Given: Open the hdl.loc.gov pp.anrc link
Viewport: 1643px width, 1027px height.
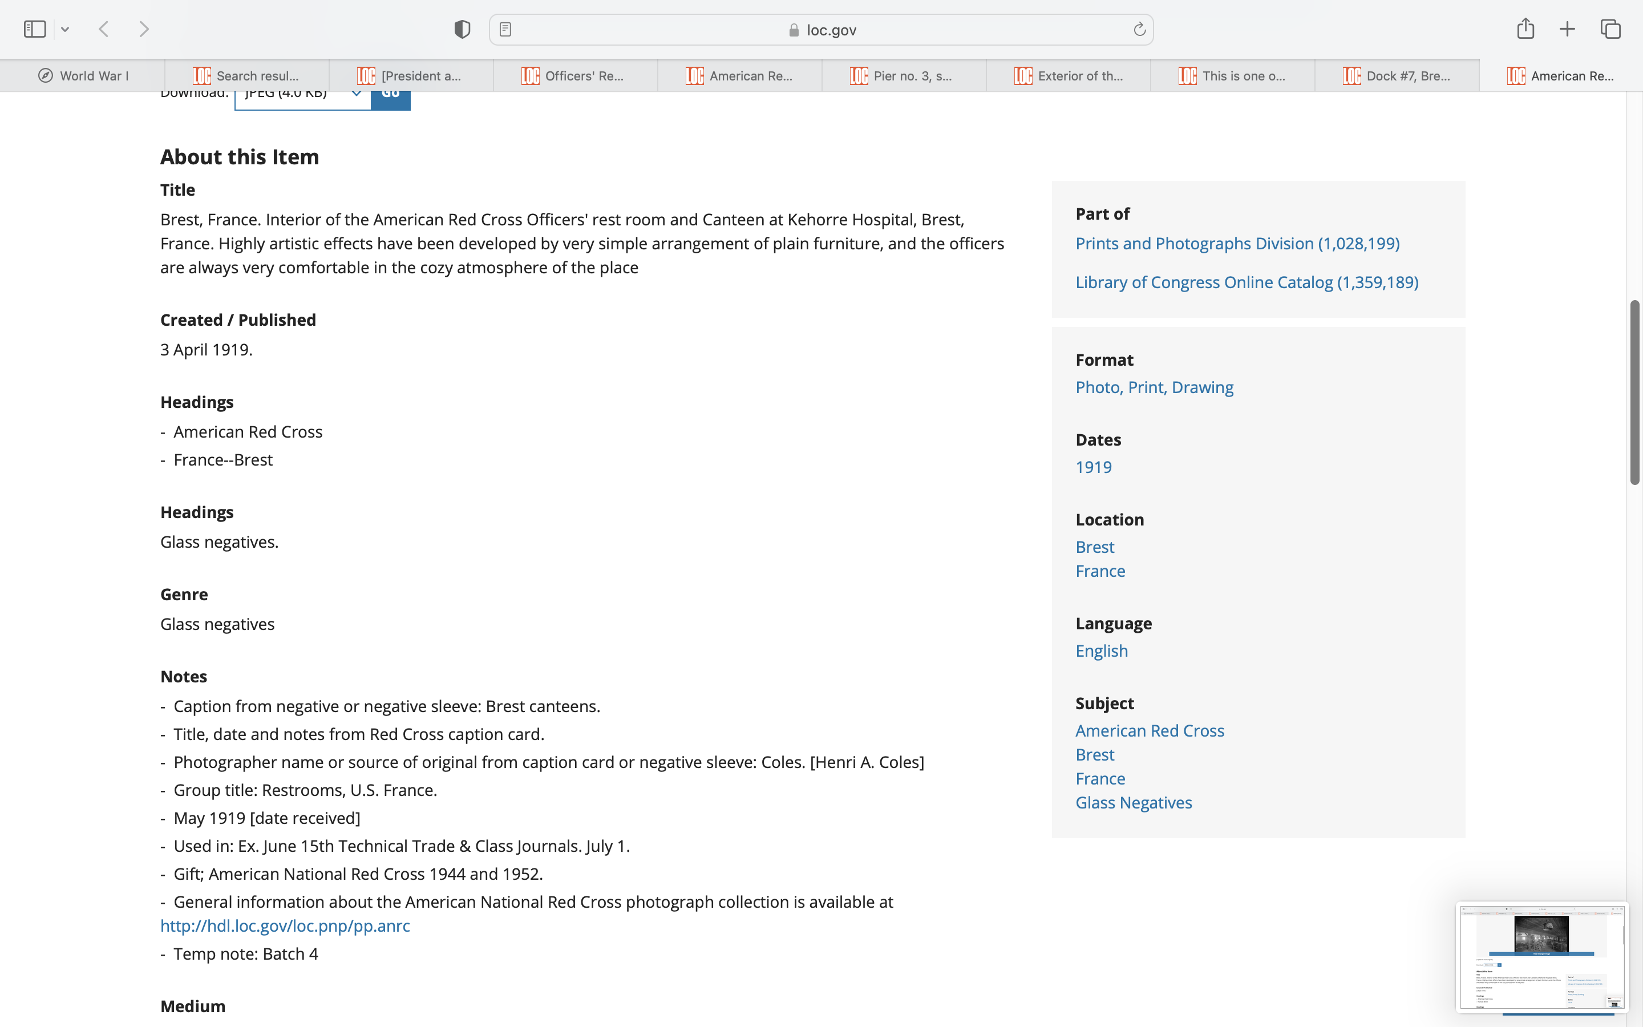Looking at the screenshot, I should point(285,926).
